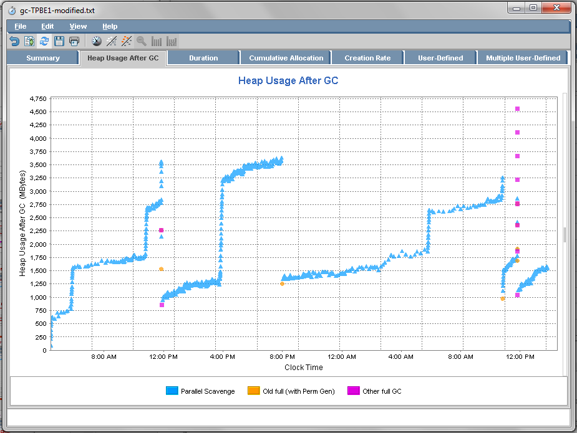The height and width of the screenshot is (433, 577).
Task: Save the current chart view
Action: tap(59, 41)
